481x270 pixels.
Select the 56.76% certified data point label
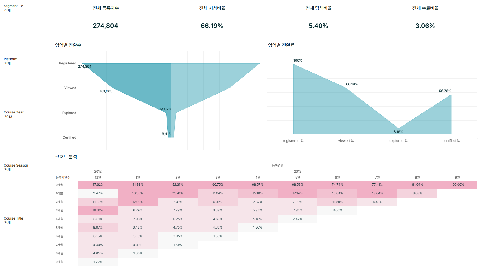click(445, 91)
